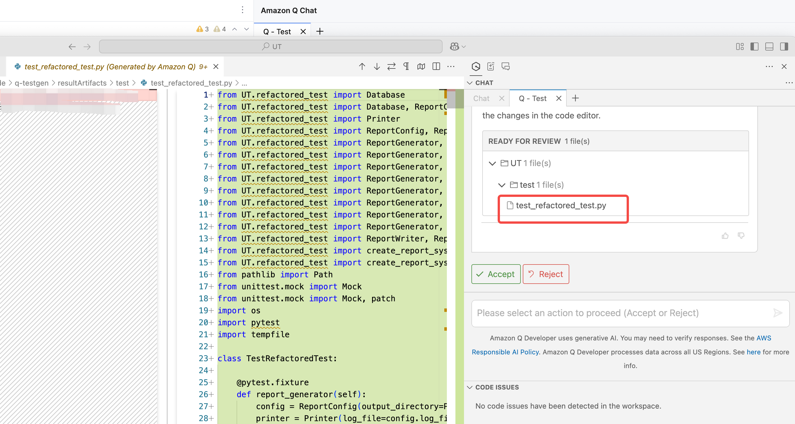Select the test_refactored_test.py editor tab

[110, 67]
